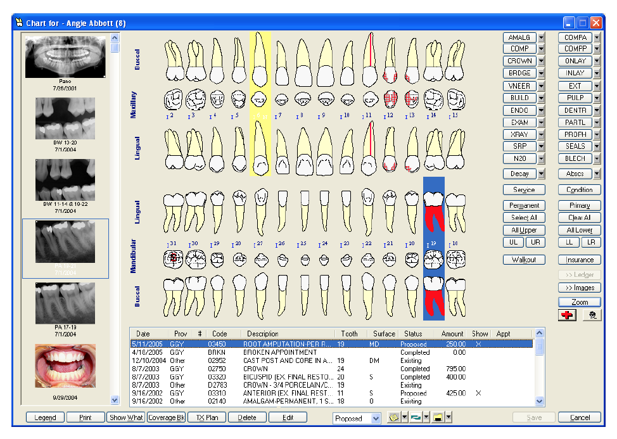The image size is (617, 439).
Task: Select the highlighted blue tooth 19 occlusal view
Action: (434, 260)
